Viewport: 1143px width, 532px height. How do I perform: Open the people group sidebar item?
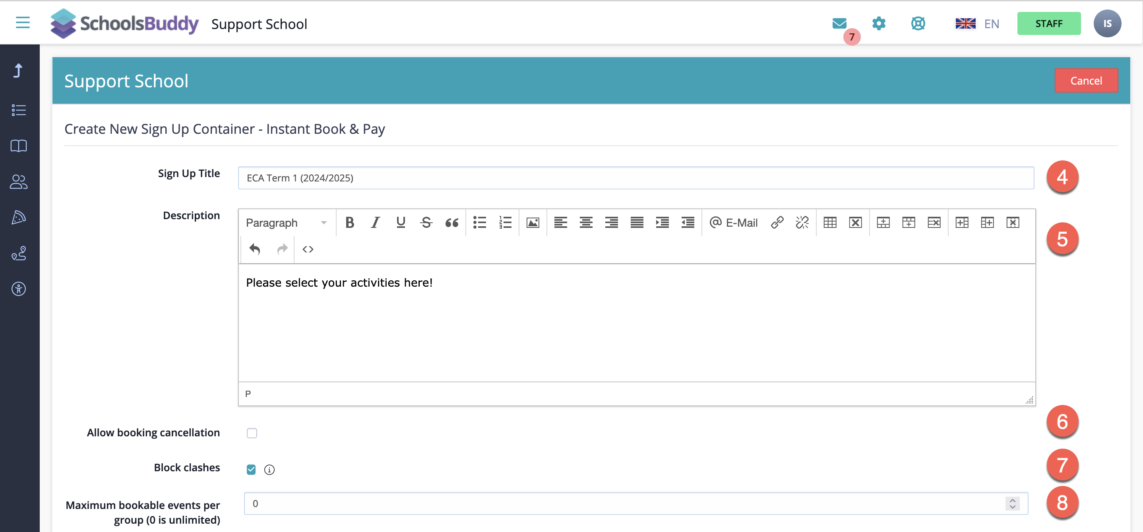tap(19, 181)
